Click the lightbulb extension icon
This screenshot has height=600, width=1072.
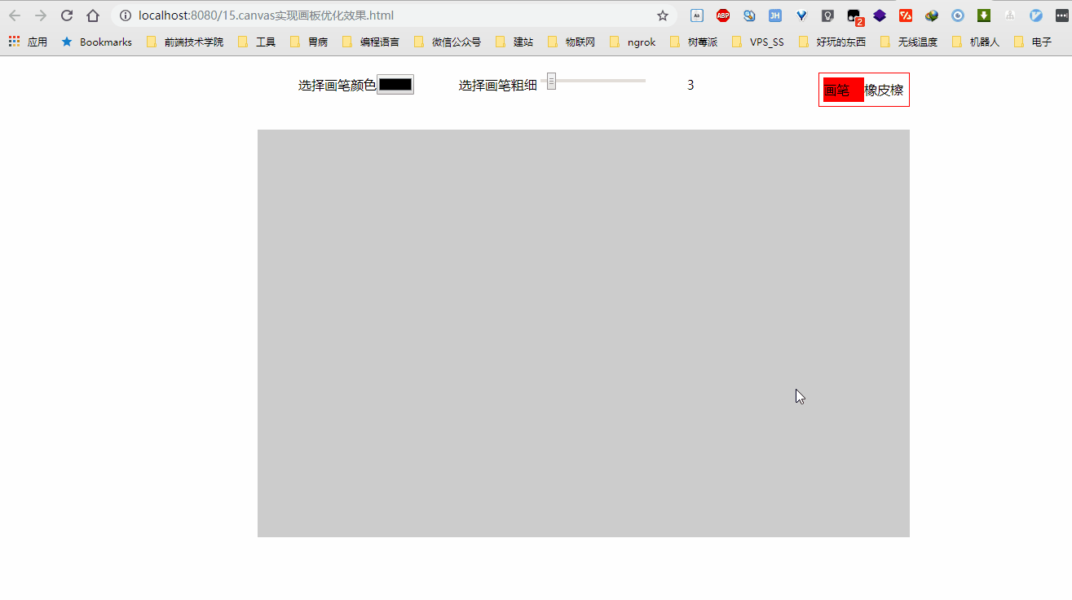coord(827,15)
